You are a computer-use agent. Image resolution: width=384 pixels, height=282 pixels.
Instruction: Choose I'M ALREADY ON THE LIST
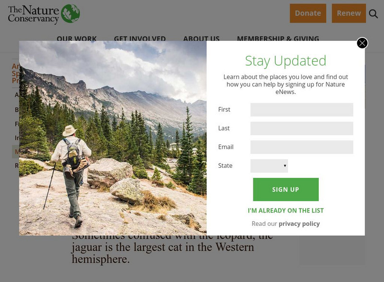pyautogui.click(x=286, y=211)
